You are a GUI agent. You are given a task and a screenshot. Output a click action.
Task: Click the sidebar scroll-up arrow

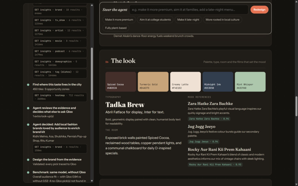92,5
